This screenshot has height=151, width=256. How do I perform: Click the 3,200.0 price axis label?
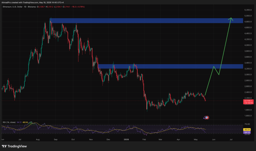tap(248, 69)
